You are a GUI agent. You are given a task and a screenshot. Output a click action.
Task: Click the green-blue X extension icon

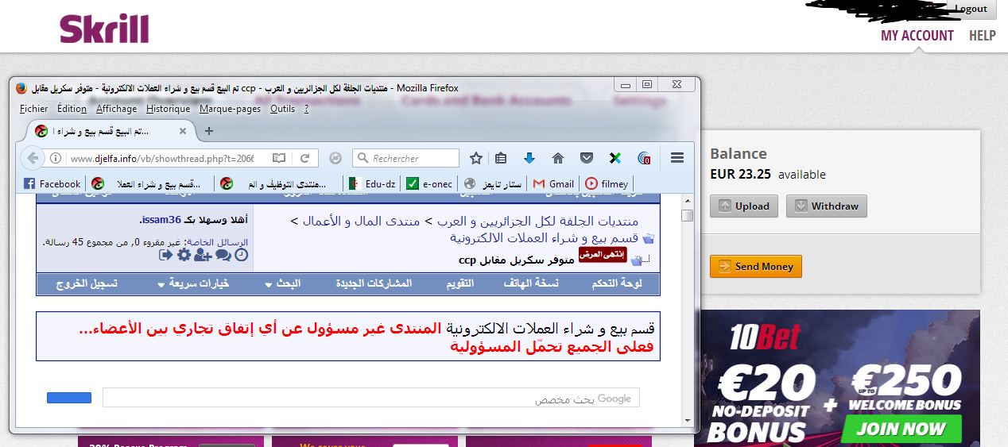pyautogui.click(x=615, y=158)
